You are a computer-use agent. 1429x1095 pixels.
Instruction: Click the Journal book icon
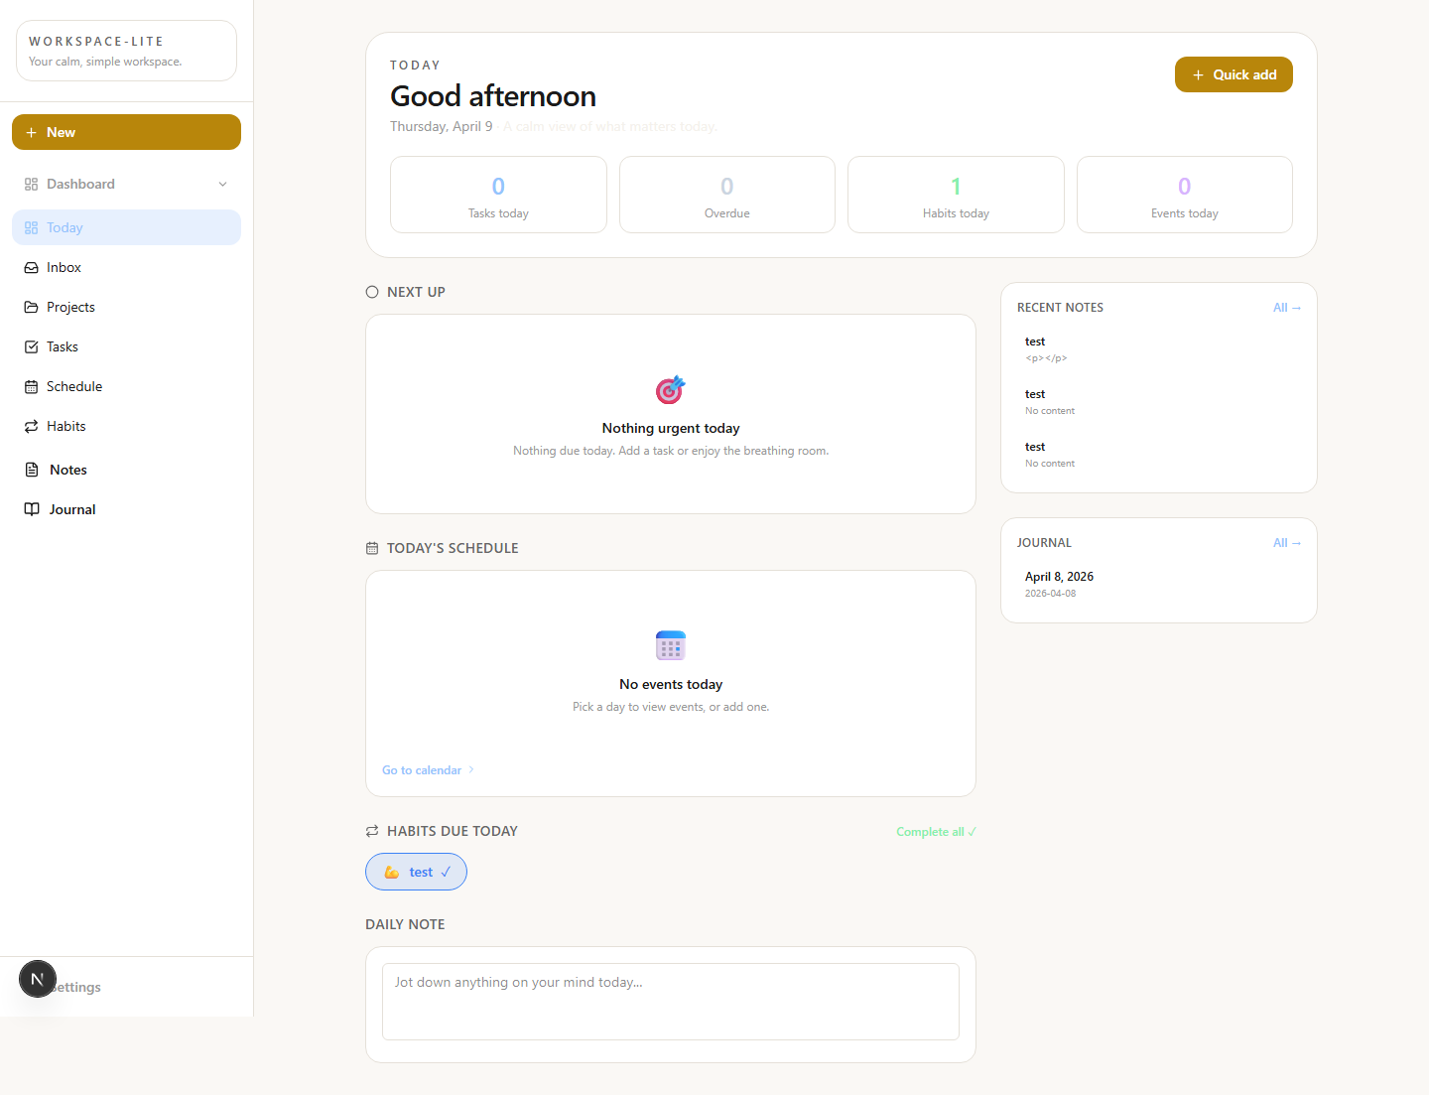coord(33,509)
